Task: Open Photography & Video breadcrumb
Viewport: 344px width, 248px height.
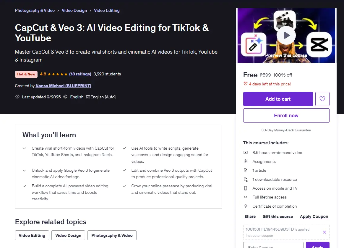Action: [35, 10]
